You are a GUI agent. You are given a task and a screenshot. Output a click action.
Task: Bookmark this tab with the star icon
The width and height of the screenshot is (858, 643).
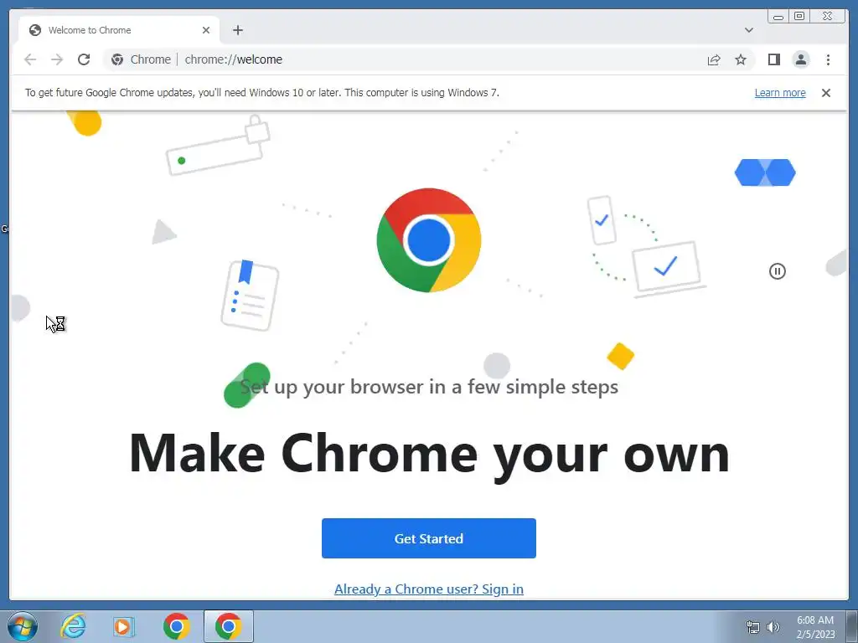tap(741, 59)
